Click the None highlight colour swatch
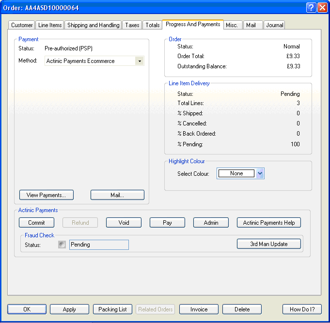 [236, 173]
